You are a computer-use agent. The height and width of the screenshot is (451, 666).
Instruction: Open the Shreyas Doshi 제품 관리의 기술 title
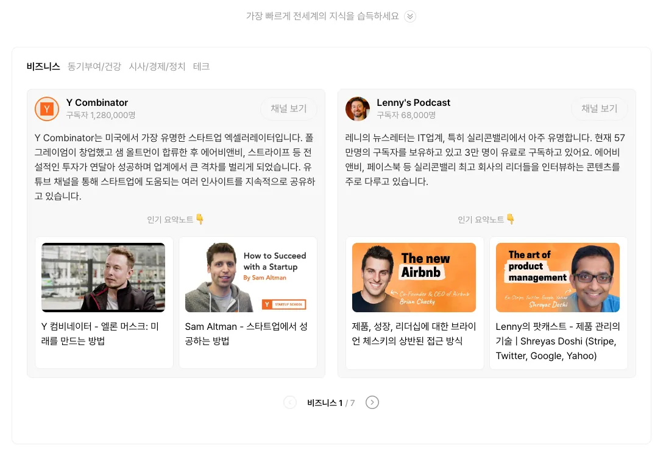pos(558,341)
